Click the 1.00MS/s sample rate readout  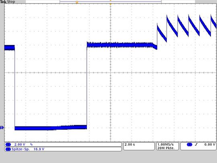166,144
